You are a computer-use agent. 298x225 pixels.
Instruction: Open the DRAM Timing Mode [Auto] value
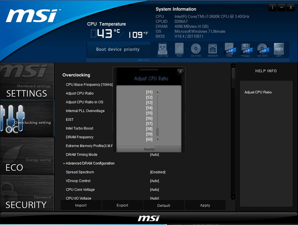tap(155, 155)
